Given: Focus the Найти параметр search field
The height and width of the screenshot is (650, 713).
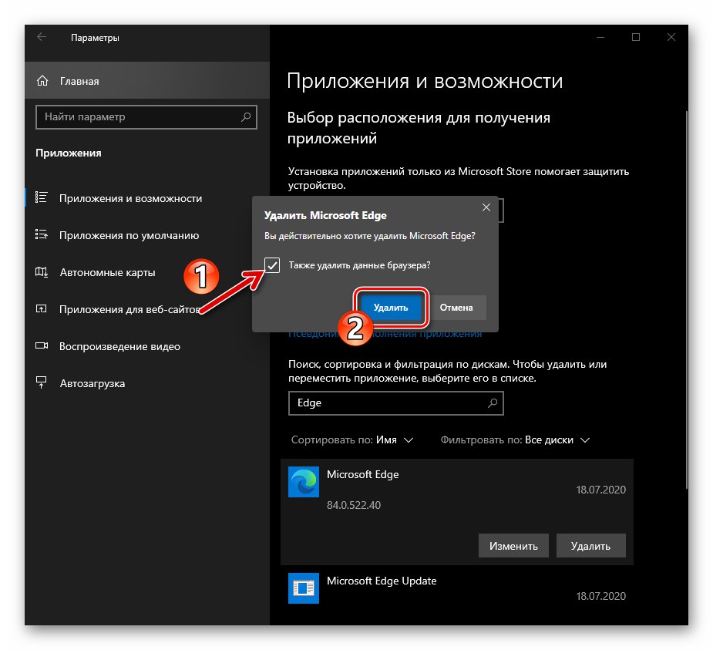Looking at the screenshot, I should click(x=146, y=117).
